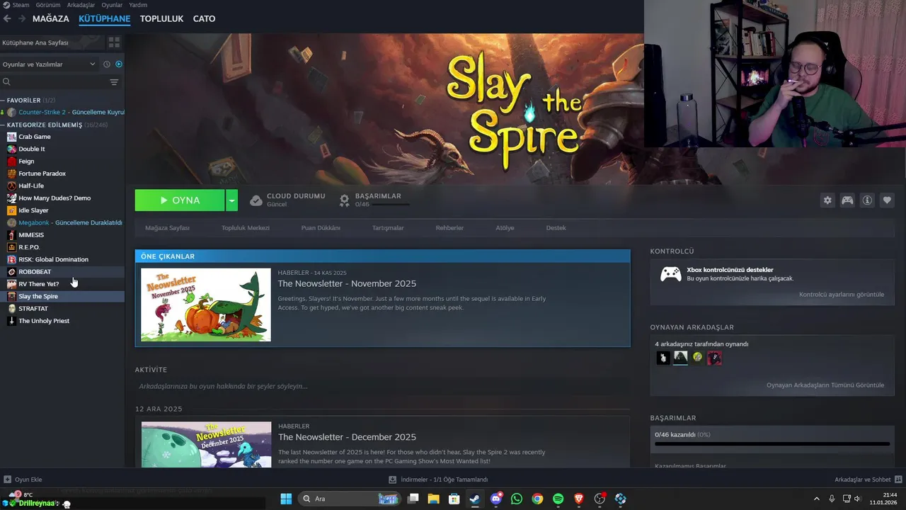Open the Arkadaşlar menu
The image size is (906, 510).
81,5
